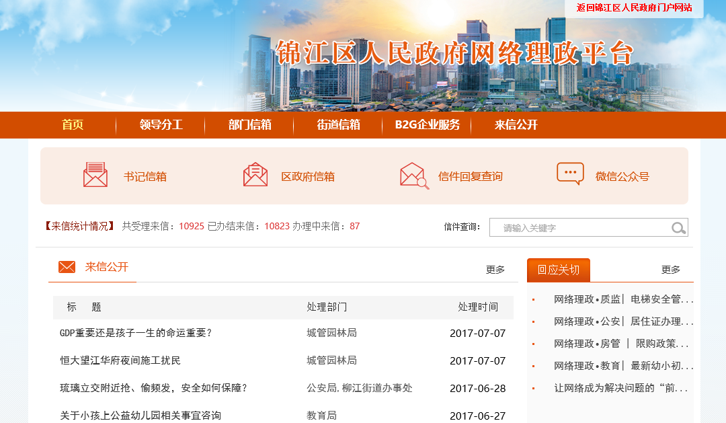This screenshot has height=423, width=726.
Task: Click the 微信公众号 text link
Action: (622, 176)
